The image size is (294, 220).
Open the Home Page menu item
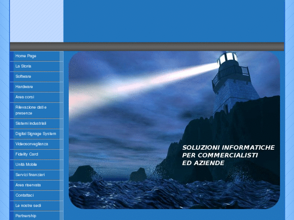point(36,56)
